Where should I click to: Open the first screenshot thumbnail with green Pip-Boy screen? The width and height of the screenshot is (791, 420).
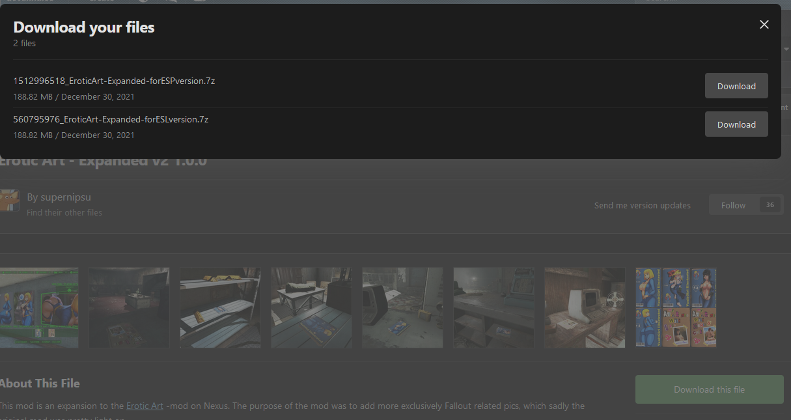39,307
